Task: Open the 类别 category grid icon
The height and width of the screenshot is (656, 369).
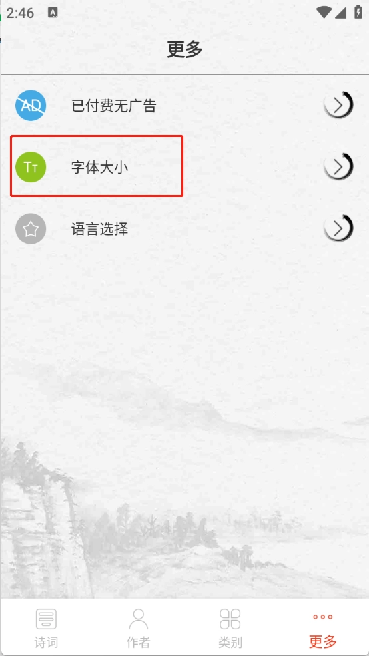Action: coord(230,619)
